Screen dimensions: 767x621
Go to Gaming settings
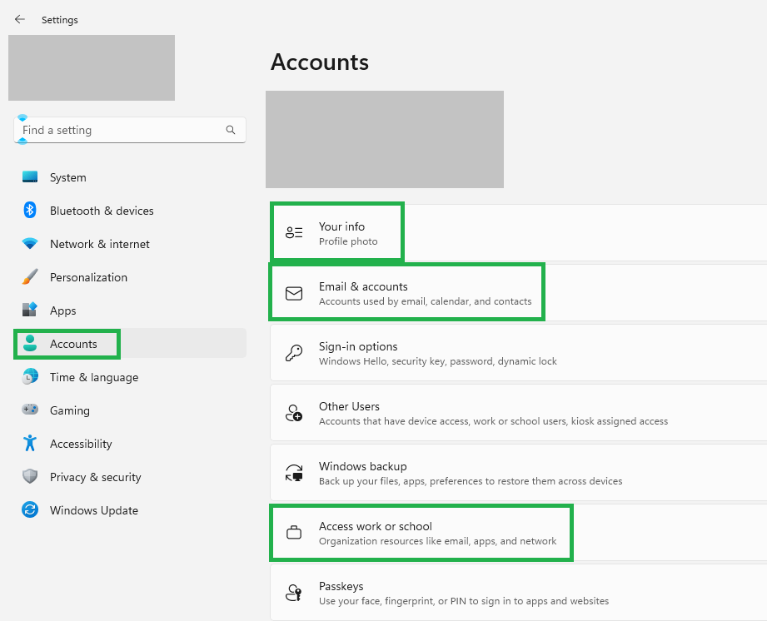click(130, 410)
